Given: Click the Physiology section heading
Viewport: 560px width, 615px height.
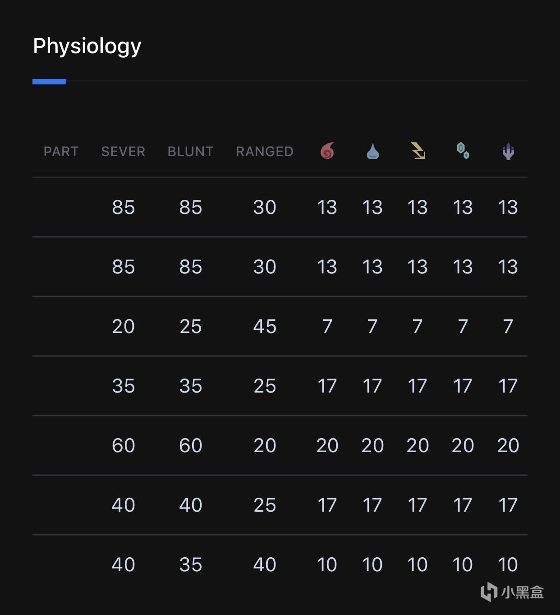Looking at the screenshot, I should (87, 47).
